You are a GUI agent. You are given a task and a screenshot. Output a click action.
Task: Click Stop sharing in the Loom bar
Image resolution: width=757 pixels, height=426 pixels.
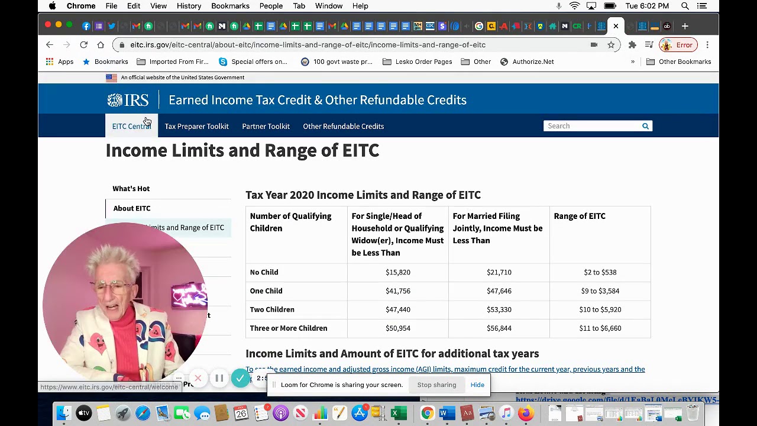pos(436,385)
